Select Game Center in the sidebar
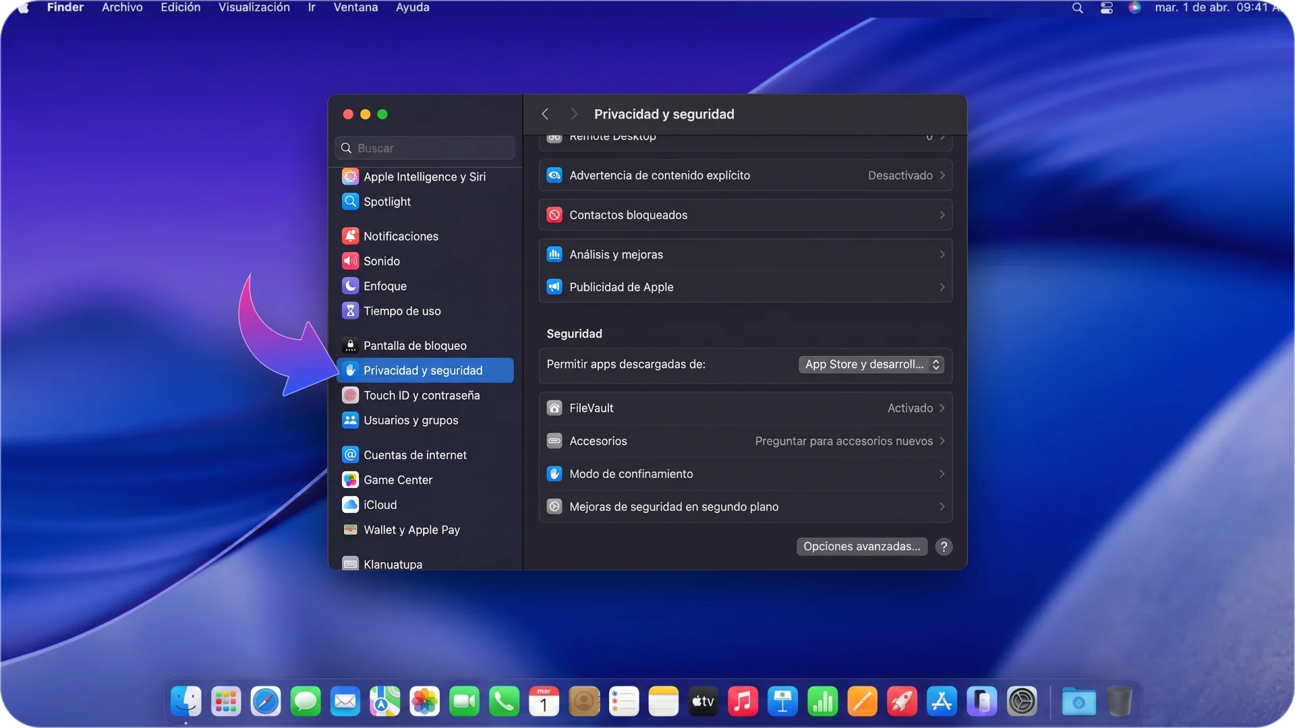The image size is (1295, 728). click(x=425, y=480)
